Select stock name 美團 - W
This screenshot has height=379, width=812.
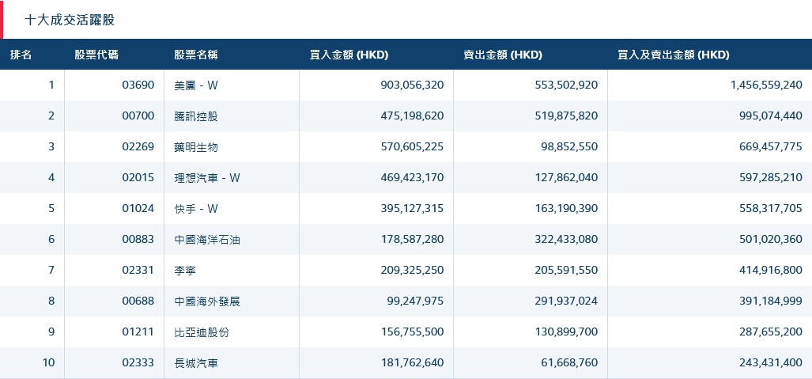(x=196, y=85)
